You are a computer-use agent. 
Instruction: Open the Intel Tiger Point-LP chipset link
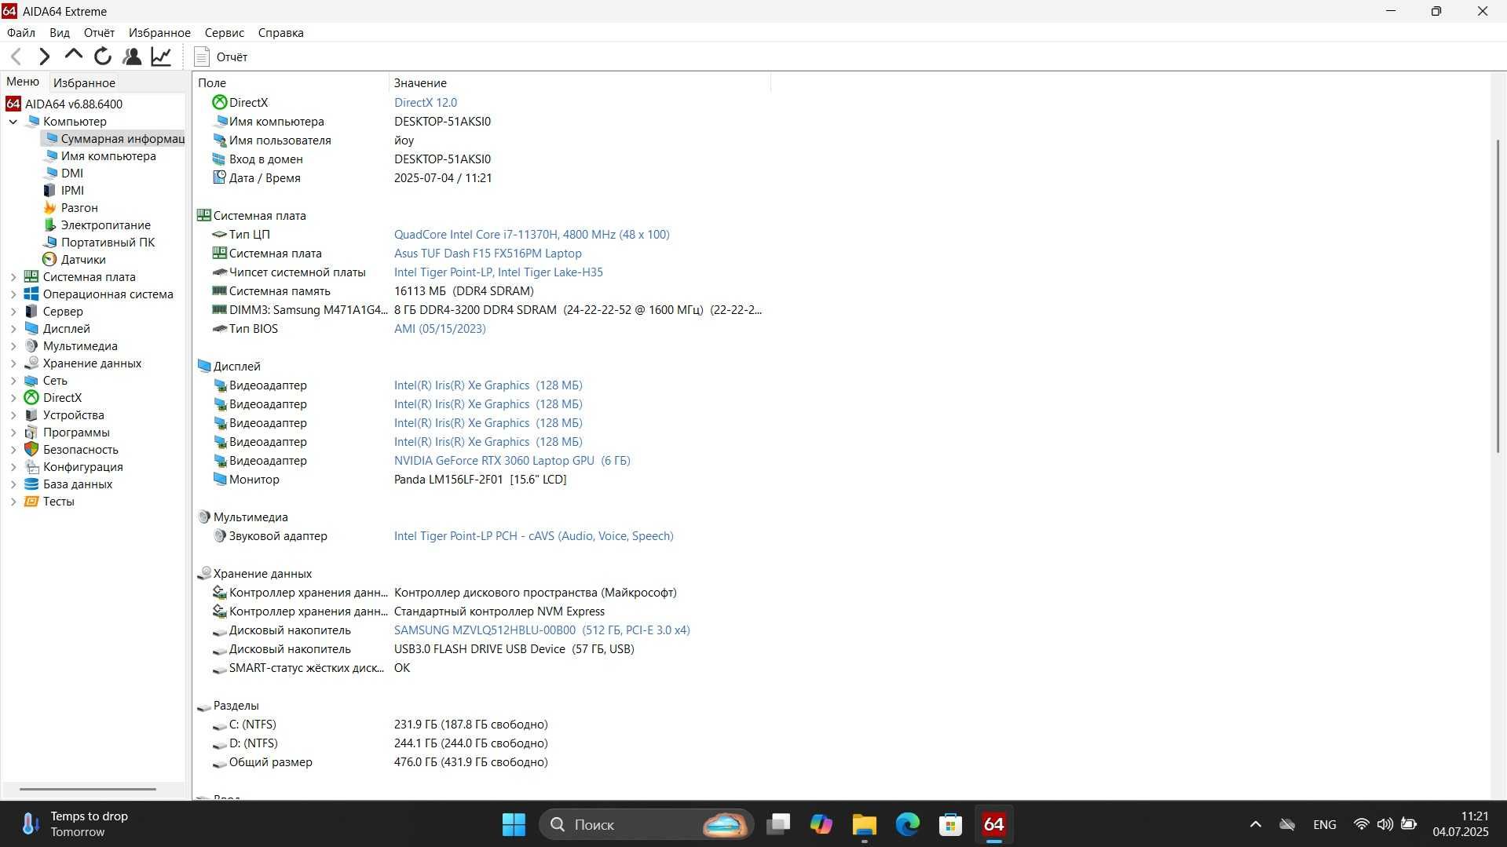(499, 272)
